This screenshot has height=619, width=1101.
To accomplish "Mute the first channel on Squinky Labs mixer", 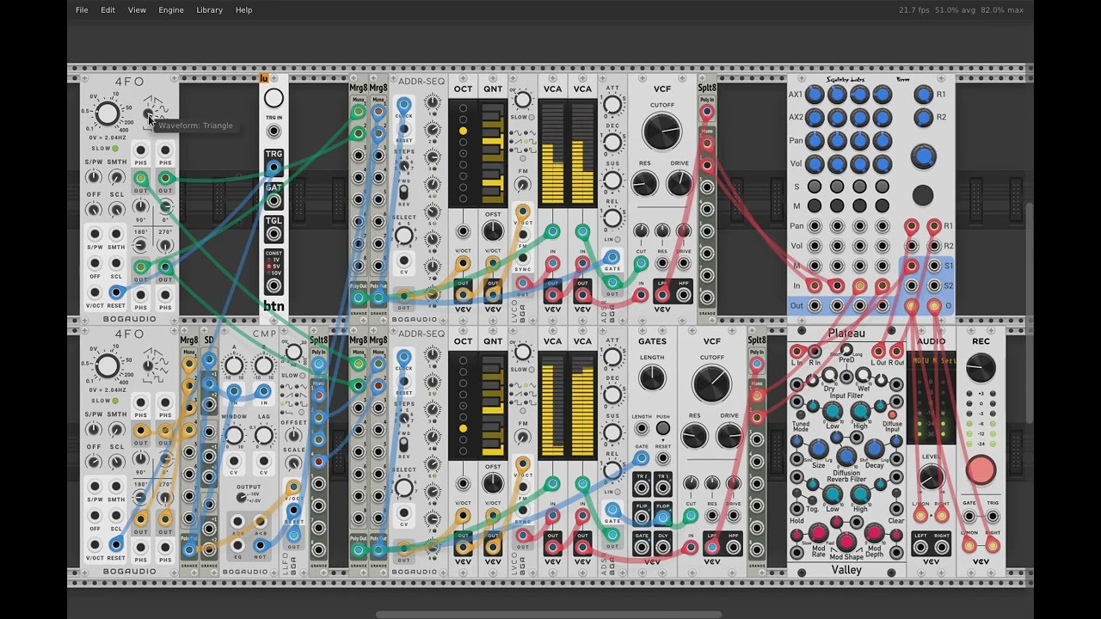I will point(814,205).
